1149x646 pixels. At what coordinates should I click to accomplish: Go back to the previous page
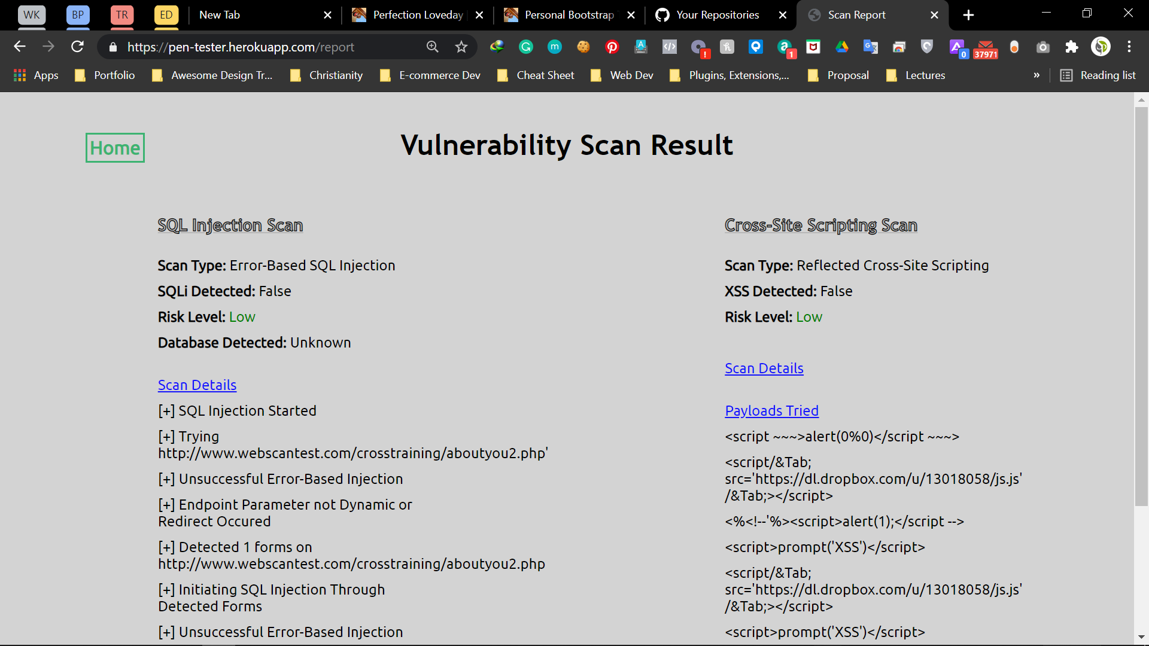coord(20,47)
